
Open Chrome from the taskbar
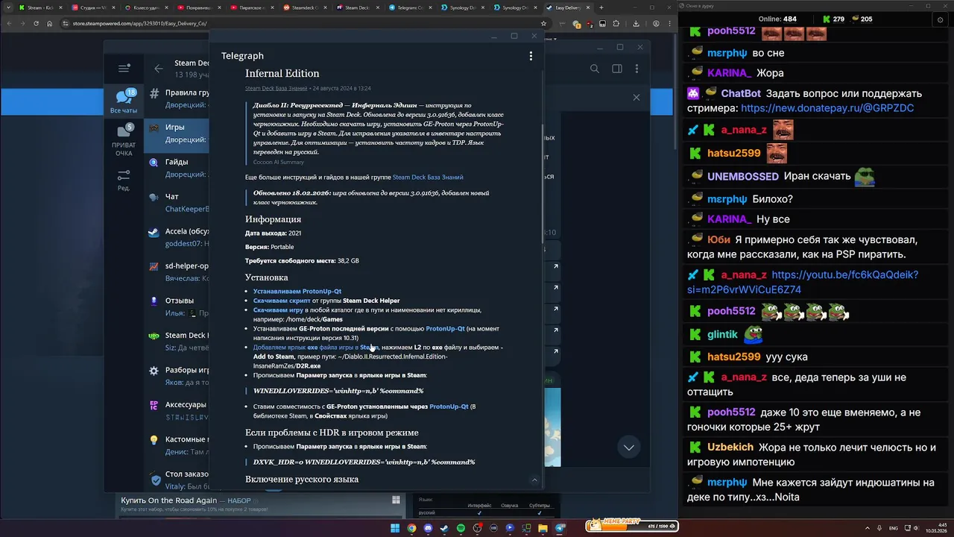pos(412,528)
